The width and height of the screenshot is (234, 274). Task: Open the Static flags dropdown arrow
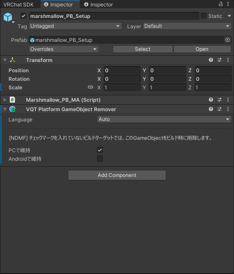pyautogui.click(x=229, y=16)
